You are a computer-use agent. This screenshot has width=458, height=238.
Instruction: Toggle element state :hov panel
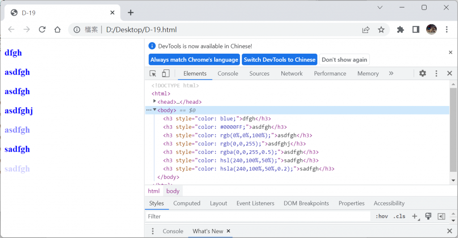pos(382,217)
